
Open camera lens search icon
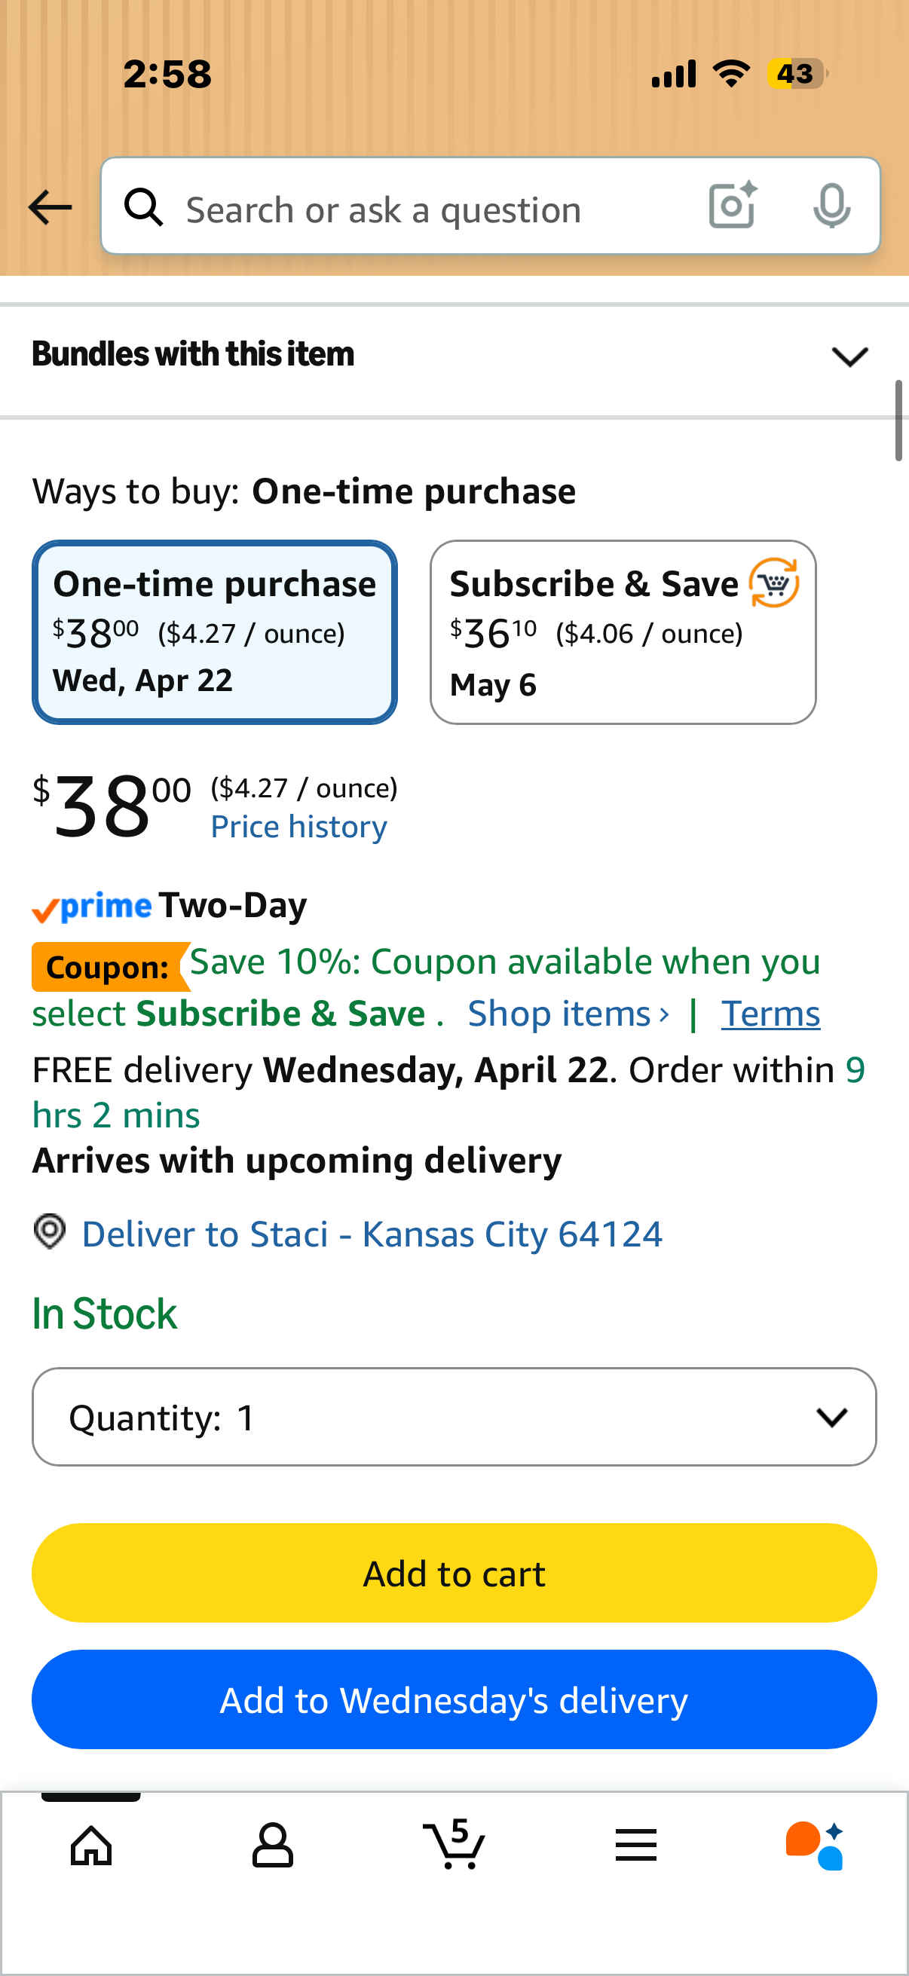coord(733,206)
